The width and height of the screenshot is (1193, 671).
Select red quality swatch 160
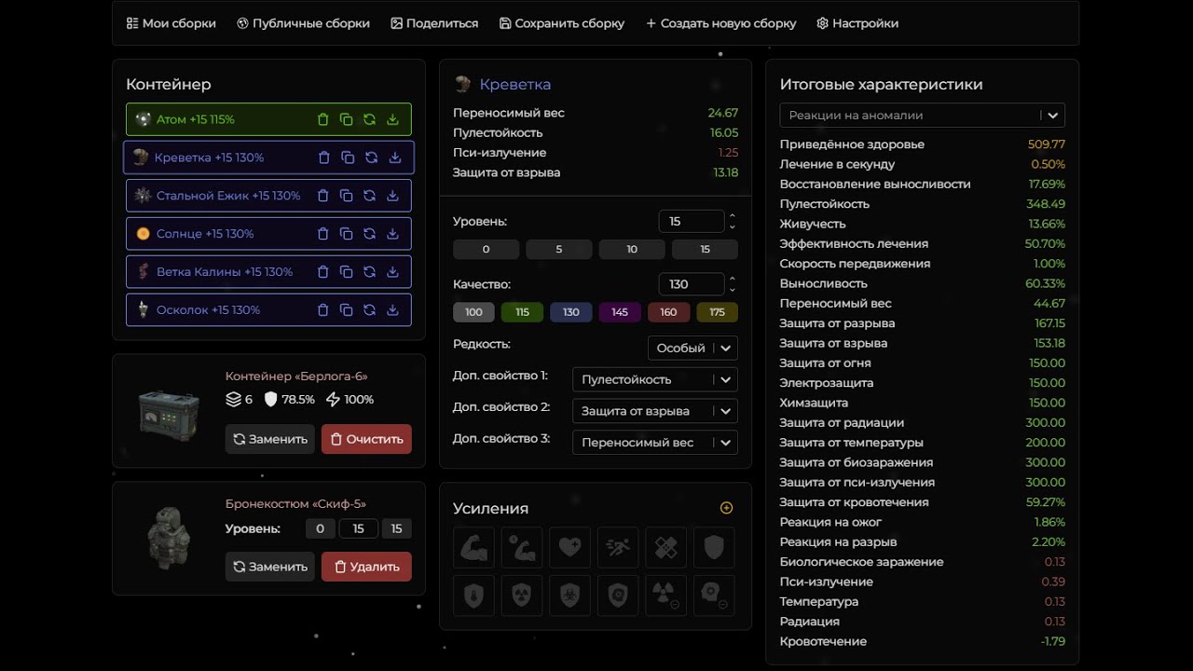668,312
